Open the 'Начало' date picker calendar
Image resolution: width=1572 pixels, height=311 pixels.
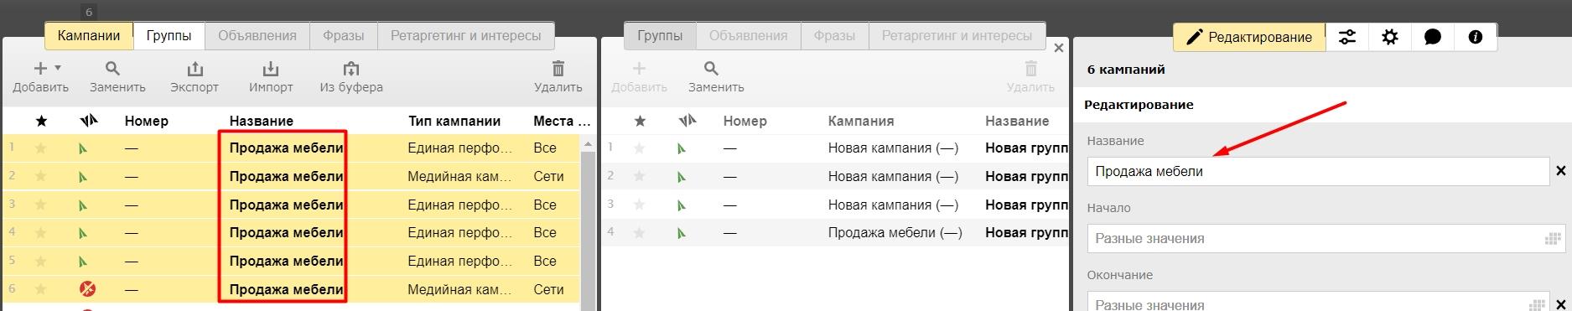click(x=1552, y=239)
